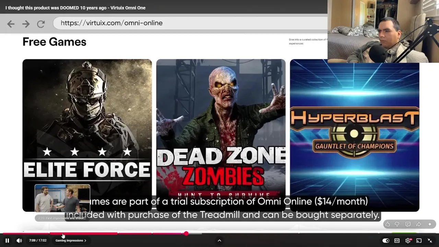Screen dimensions: 439x247
Task: Pause the video playback
Action: pyautogui.click(x=7, y=240)
